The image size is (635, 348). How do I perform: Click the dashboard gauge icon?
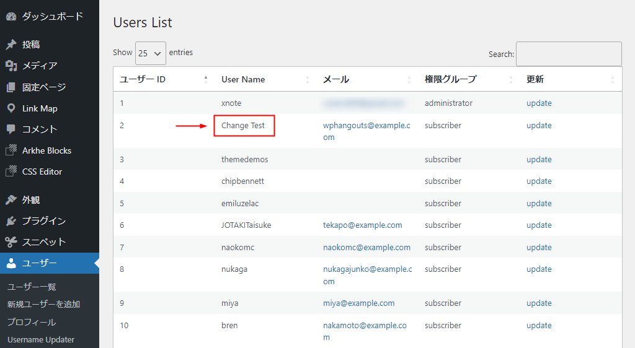(x=11, y=17)
